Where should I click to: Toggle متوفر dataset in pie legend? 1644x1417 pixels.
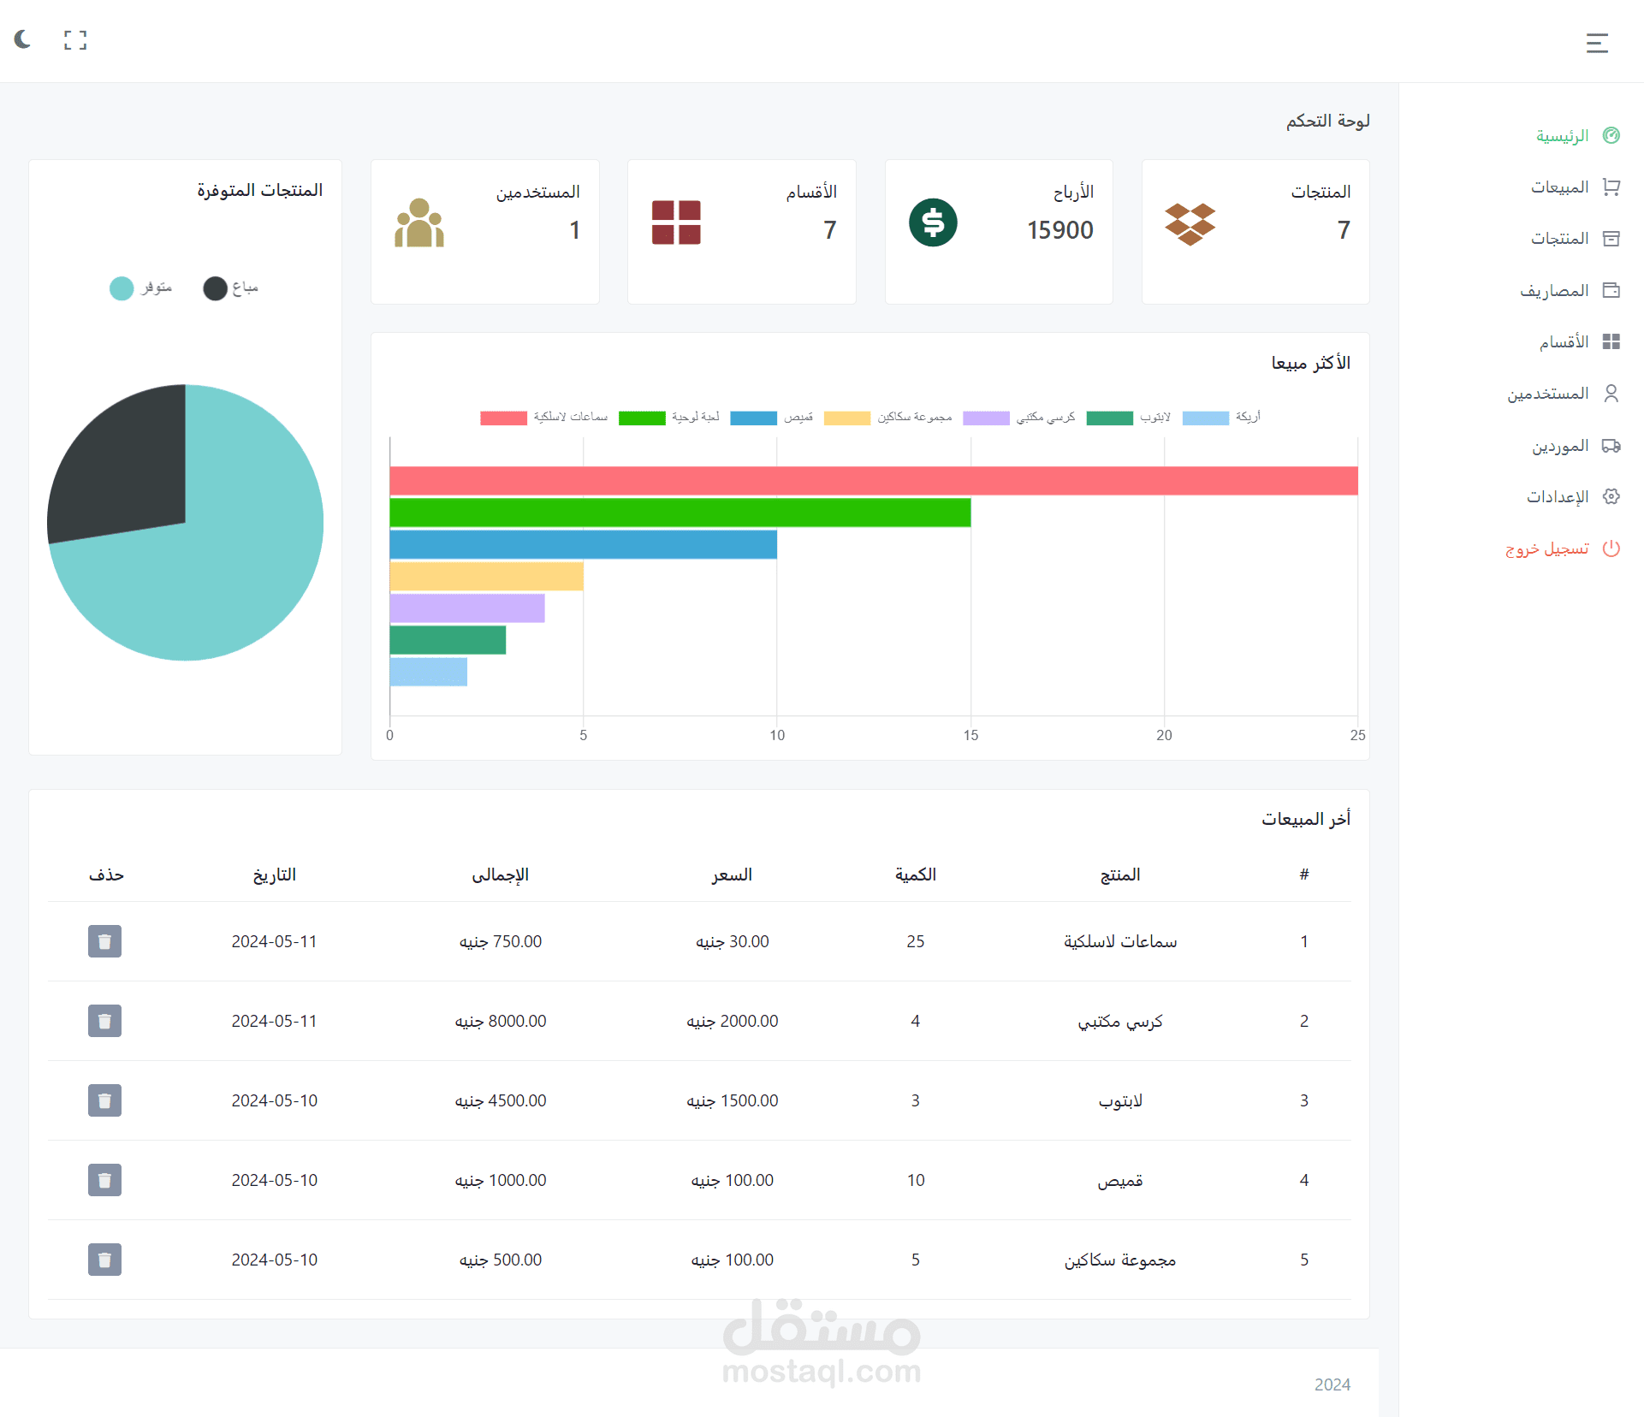(x=122, y=288)
